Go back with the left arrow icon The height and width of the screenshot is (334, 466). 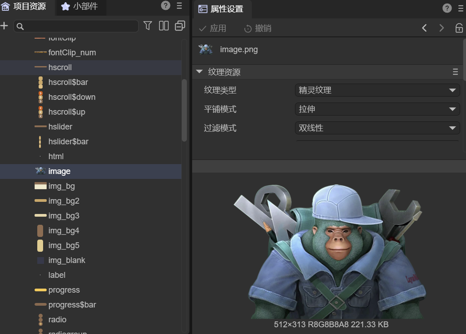(424, 28)
